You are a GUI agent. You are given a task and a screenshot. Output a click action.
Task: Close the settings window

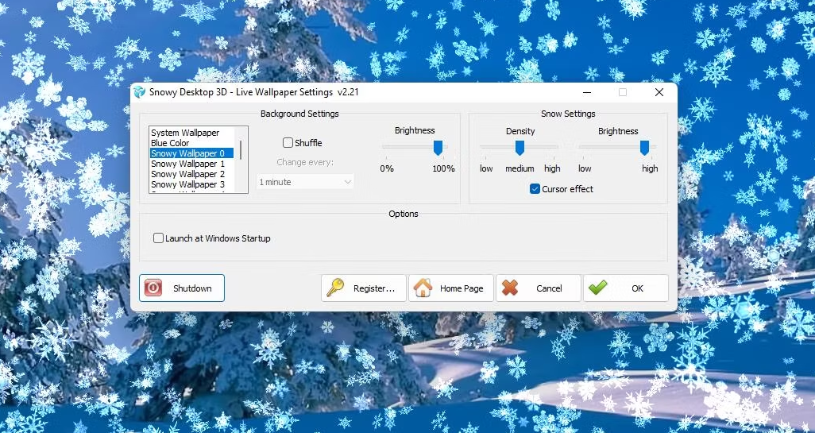click(x=659, y=92)
